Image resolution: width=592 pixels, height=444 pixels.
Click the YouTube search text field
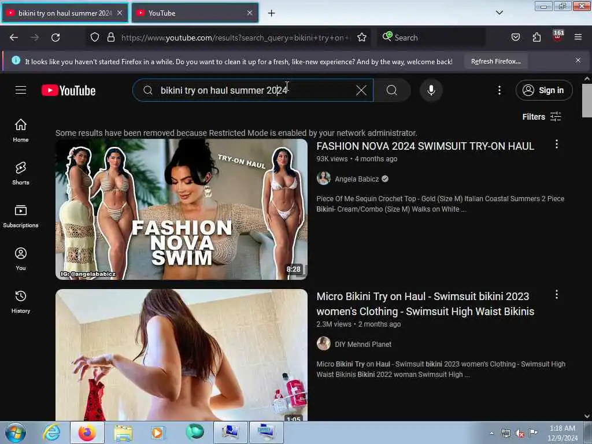pos(253,90)
